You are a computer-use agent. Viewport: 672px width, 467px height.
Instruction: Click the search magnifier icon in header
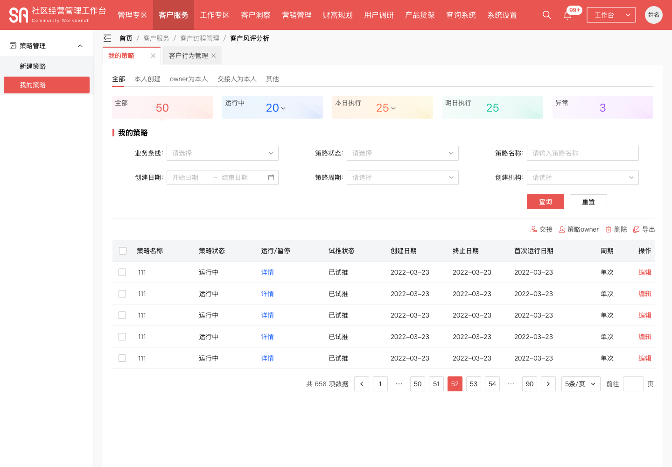pos(546,15)
